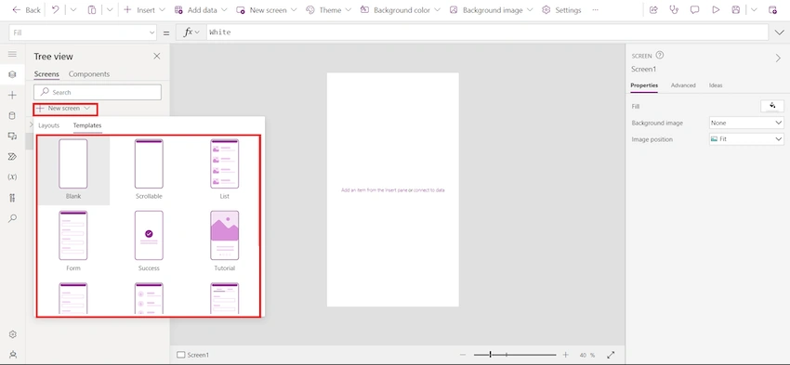Click the Publish icon

click(772, 10)
